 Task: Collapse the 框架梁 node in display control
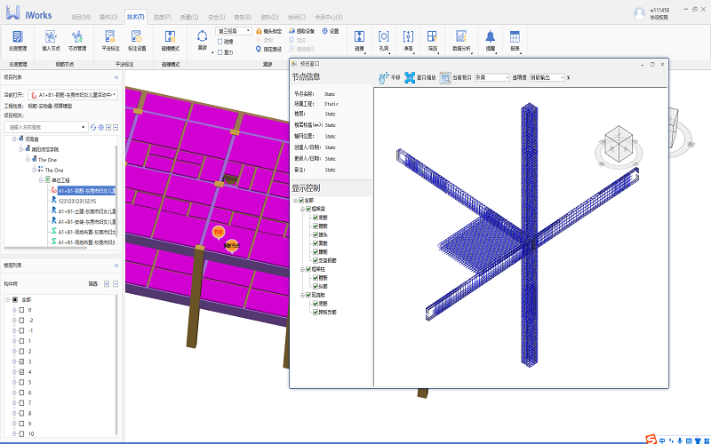pyautogui.click(x=302, y=209)
